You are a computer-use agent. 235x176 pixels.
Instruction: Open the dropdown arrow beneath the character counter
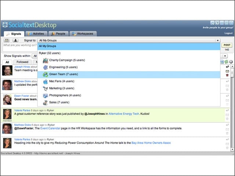225,56
